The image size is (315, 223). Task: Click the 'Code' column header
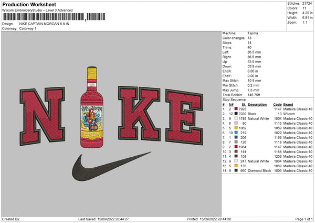277,105
